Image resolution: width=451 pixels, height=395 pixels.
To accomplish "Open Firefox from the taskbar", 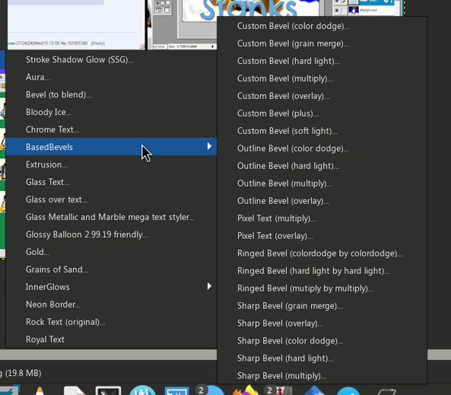I will coord(246,390).
